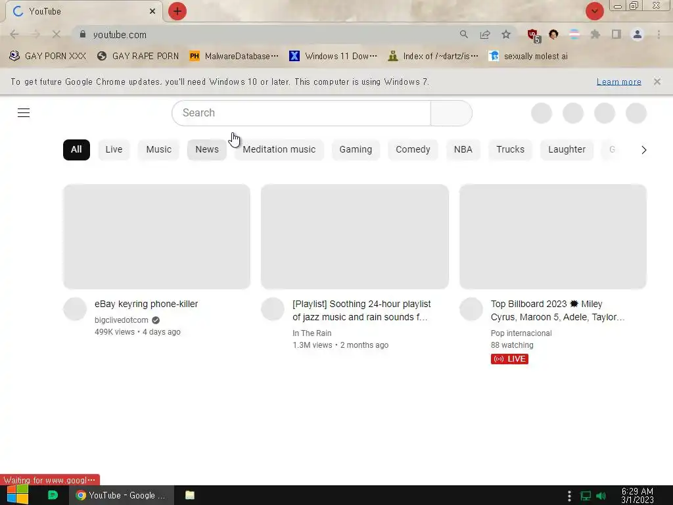
Task: Select the All filter chip
Action: [76, 149]
